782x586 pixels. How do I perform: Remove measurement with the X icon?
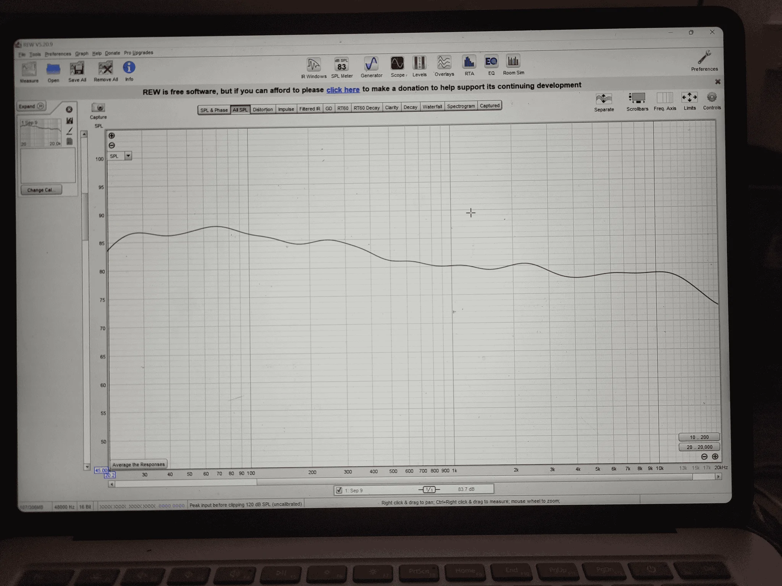(69, 109)
